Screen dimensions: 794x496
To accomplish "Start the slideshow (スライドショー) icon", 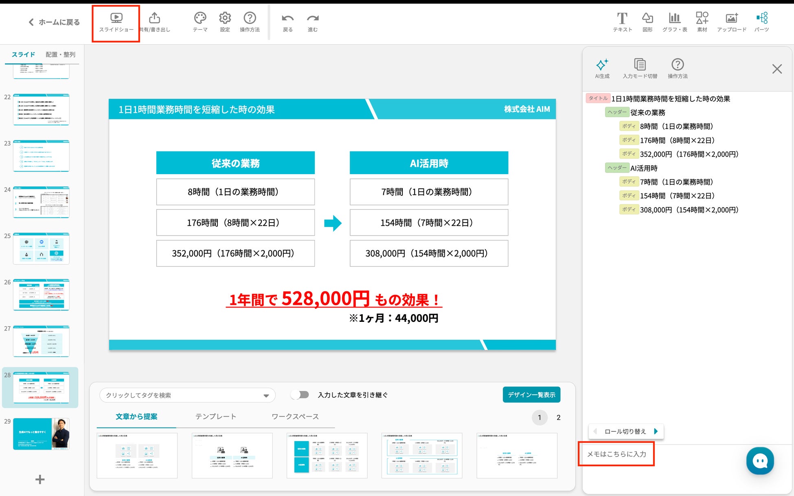I will coord(116,18).
